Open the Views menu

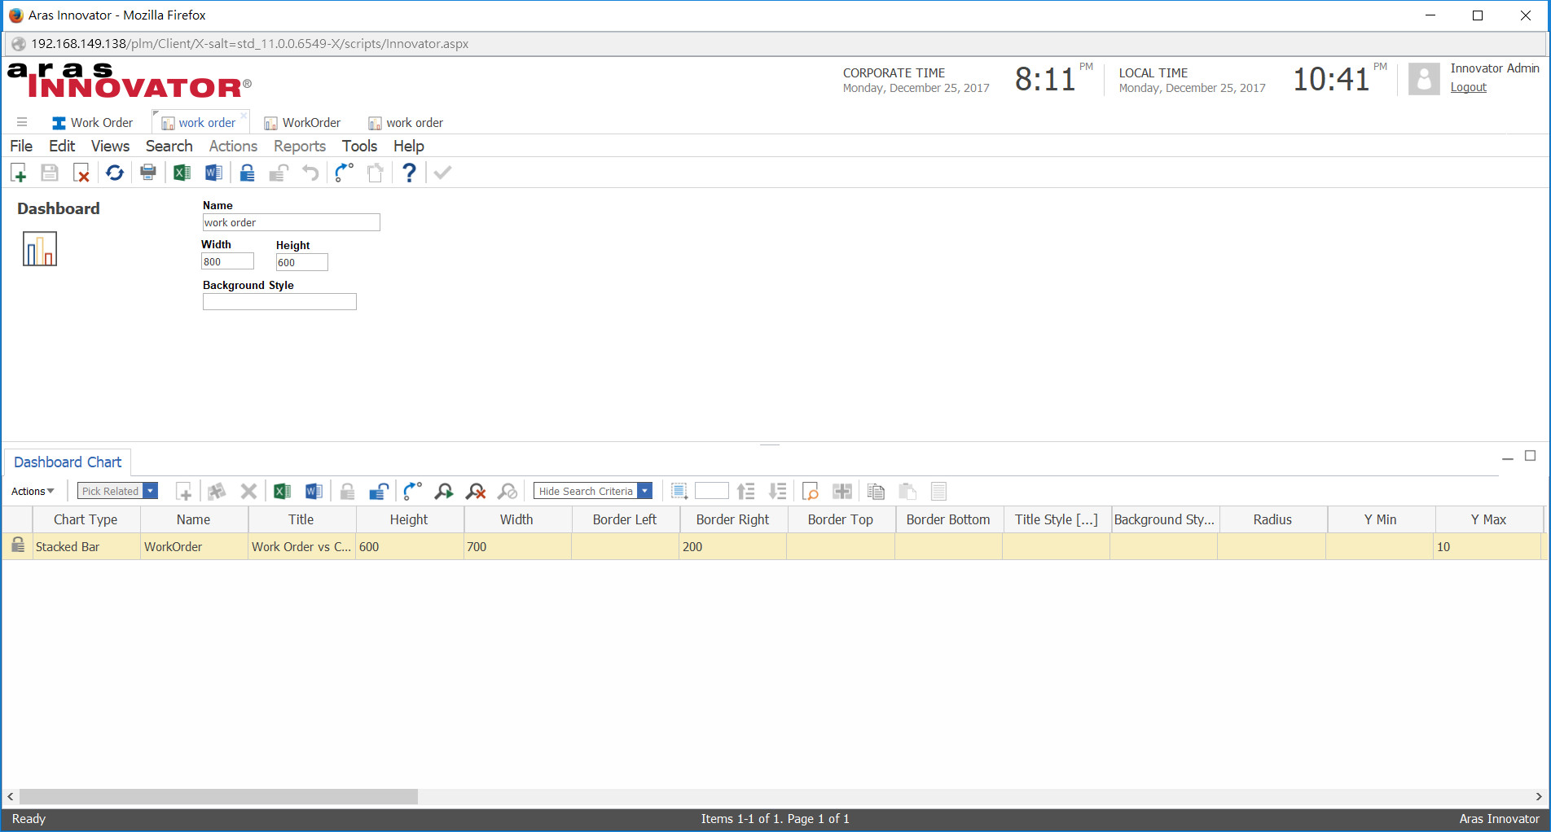coord(110,146)
